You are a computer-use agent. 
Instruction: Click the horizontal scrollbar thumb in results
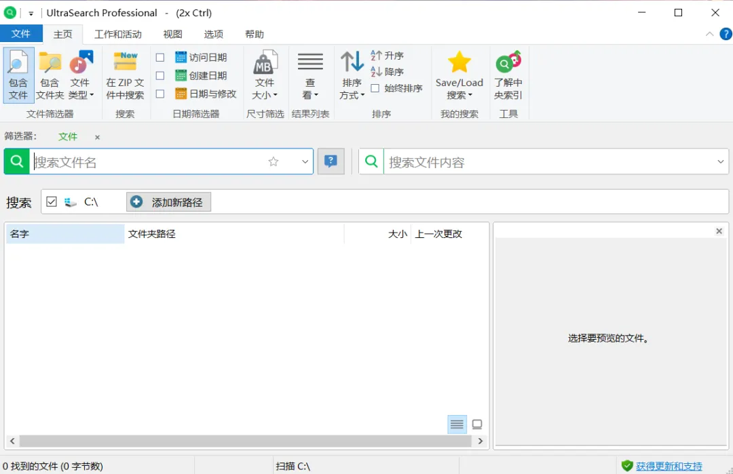[246, 441]
